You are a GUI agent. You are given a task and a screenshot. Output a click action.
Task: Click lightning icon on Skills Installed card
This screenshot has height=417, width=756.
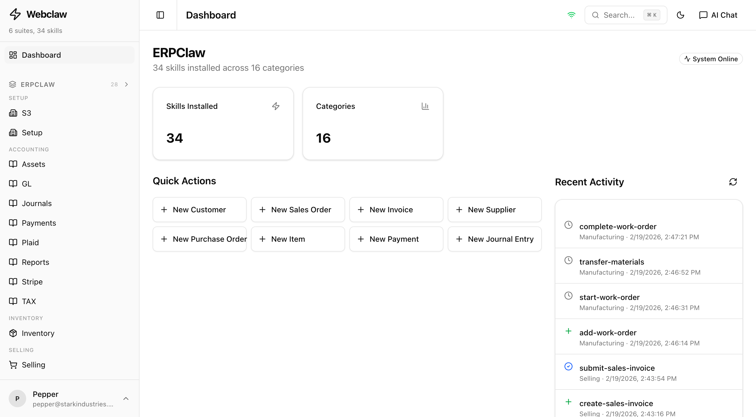[x=276, y=106]
